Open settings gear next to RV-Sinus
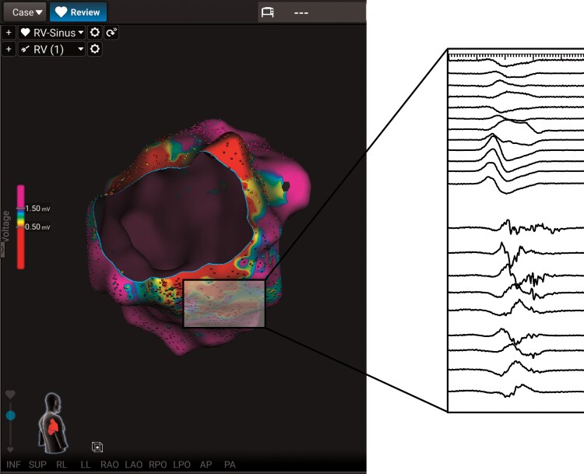584x474 pixels. [94, 33]
